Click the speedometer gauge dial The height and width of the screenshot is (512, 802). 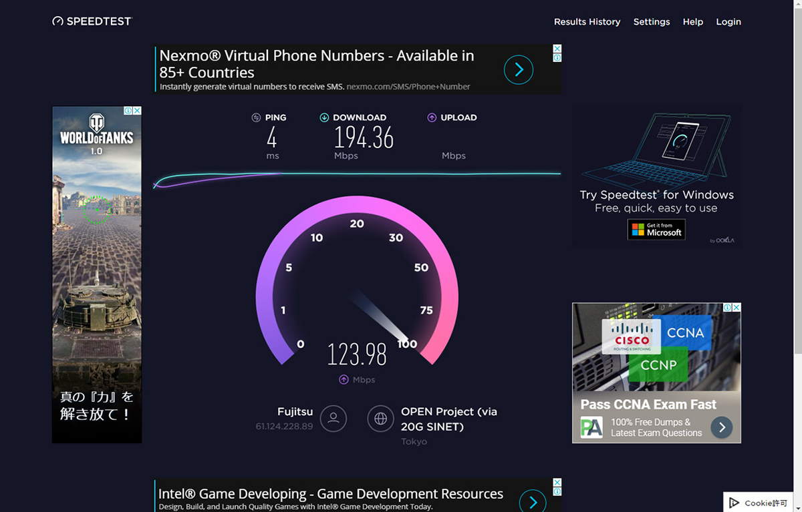[357, 280]
